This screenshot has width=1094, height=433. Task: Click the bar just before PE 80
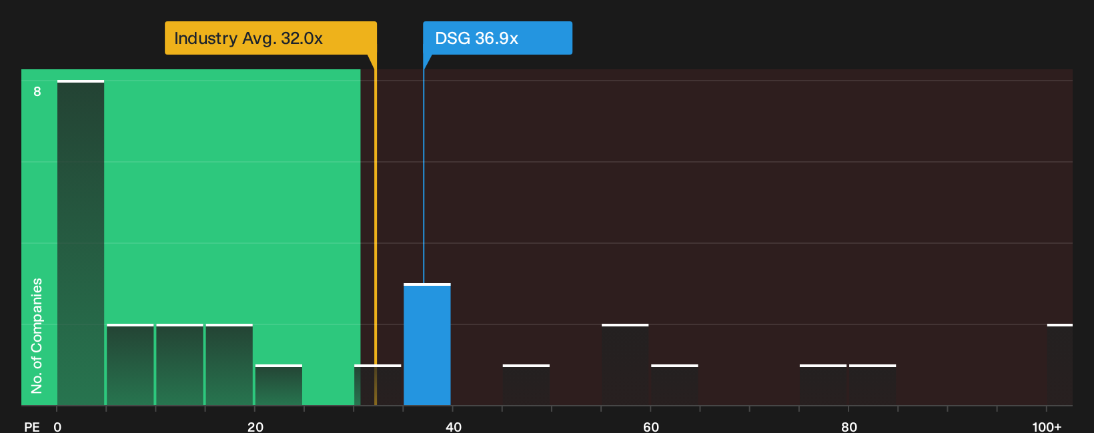823,385
